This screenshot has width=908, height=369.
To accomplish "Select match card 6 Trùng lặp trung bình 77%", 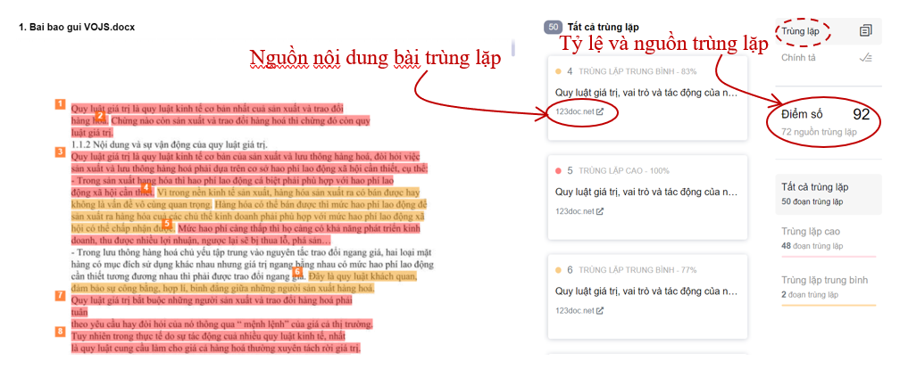I will pyautogui.click(x=647, y=297).
